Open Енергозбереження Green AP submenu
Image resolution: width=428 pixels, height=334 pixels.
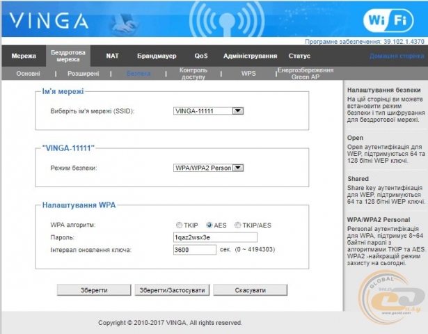point(306,74)
